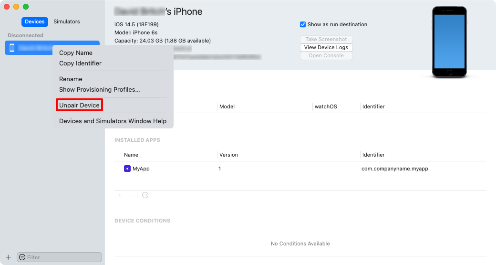Click the iPhone icon in device sidebar row
The width and height of the screenshot is (496, 265).
12,48
